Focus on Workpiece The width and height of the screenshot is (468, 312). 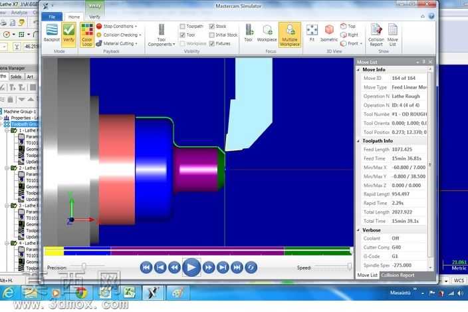tap(267, 33)
